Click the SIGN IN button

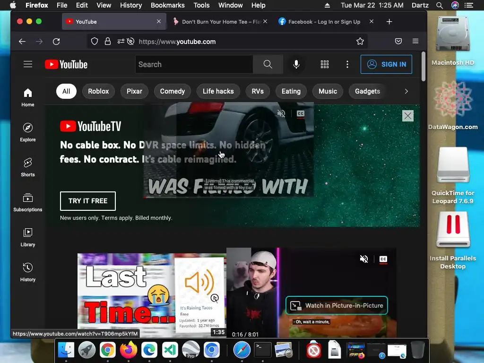(386, 64)
